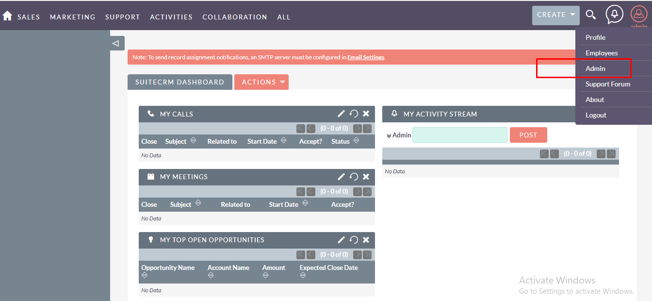The image size is (652, 301).
Task: Open the ALL menu
Action: tap(284, 17)
